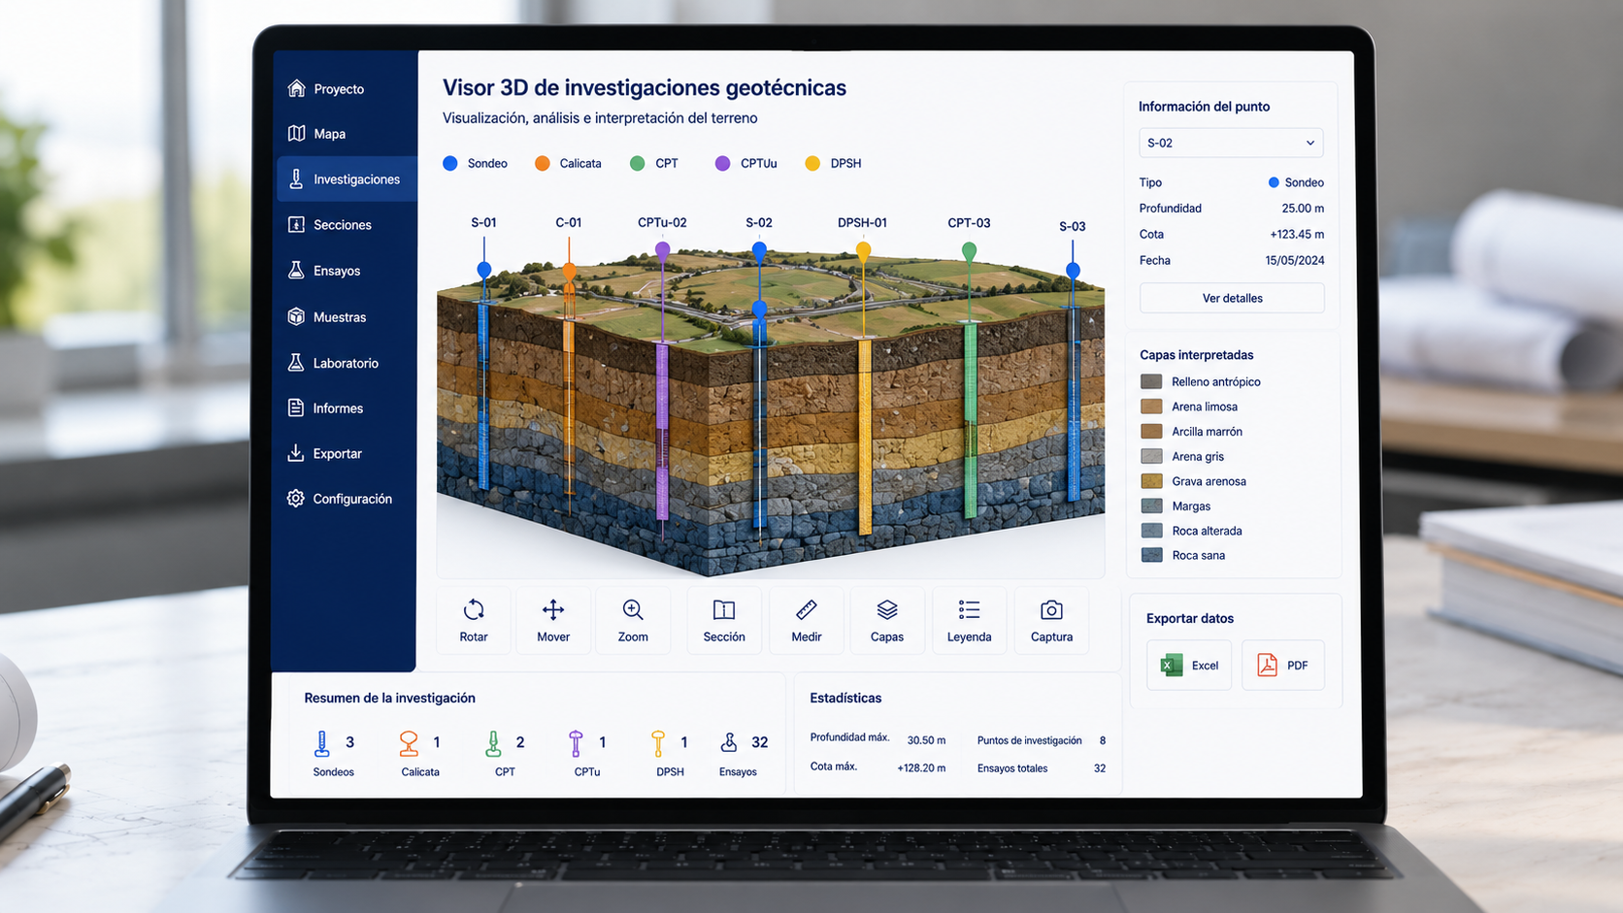Select the Rotar rotate tool
This screenshot has width=1623, height=913.
click(x=474, y=621)
